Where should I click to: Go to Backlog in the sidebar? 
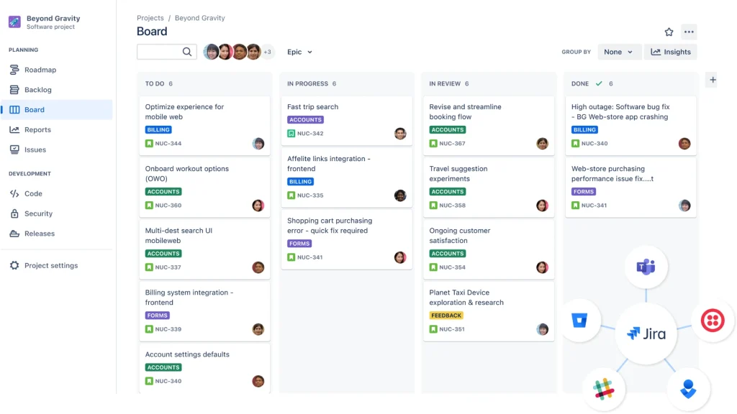click(37, 90)
